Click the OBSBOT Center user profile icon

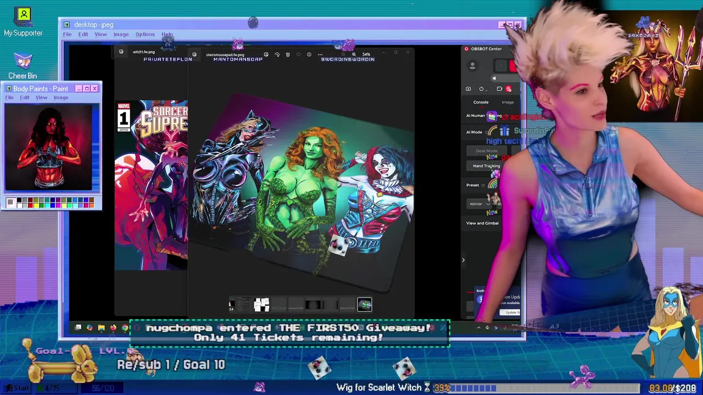tap(472, 66)
